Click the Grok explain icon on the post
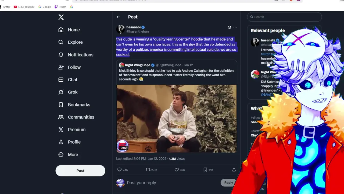The image size is (344, 194). pyautogui.click(x=229, y=27)
